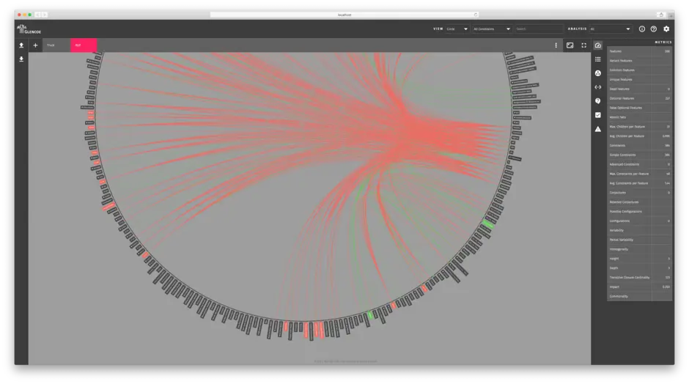Switch to the first gray model tab
This screenshot has width=689, height=384.
tap(56, 45)
